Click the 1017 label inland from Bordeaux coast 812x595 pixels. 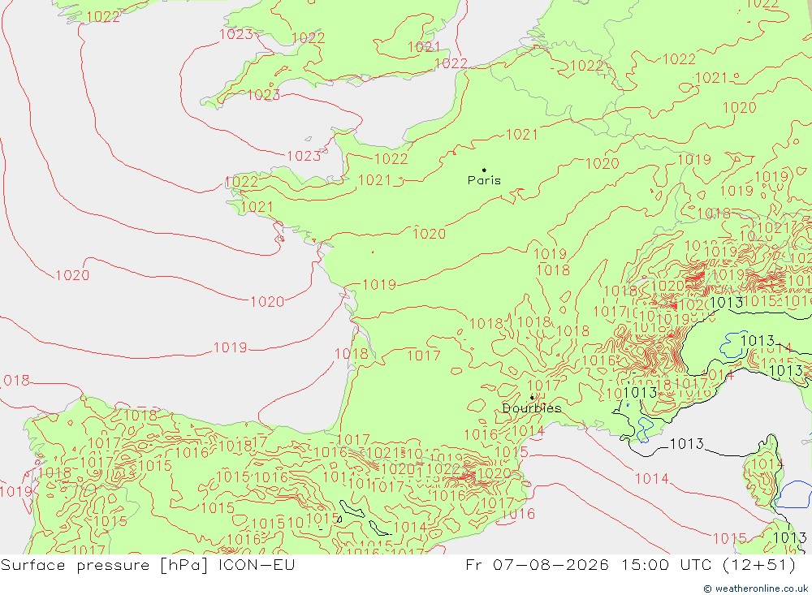coord(424,356)
